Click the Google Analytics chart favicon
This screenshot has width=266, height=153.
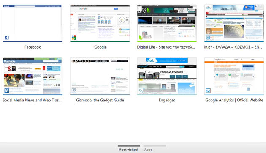[x=208, y=90]
